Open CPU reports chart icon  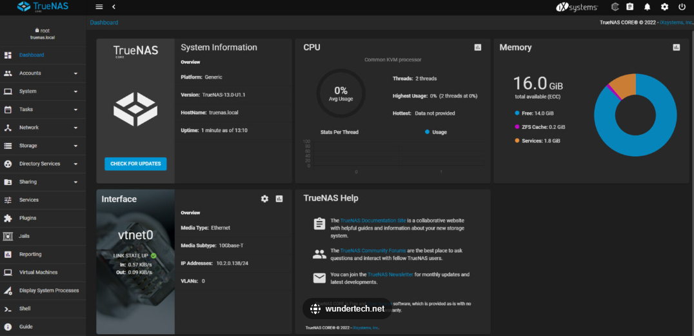click(x=478, y=47)
